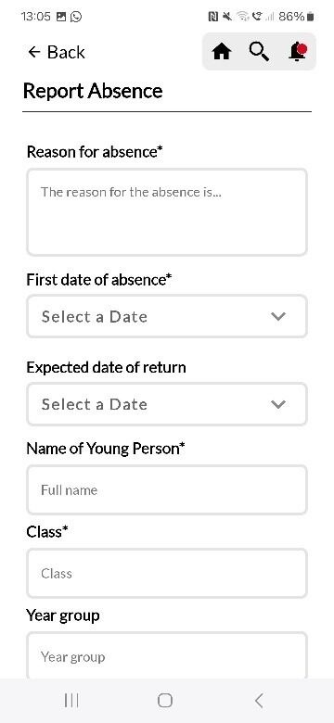Open Expected date of return date selector
The image size is (334, 723).
point(167,404)
